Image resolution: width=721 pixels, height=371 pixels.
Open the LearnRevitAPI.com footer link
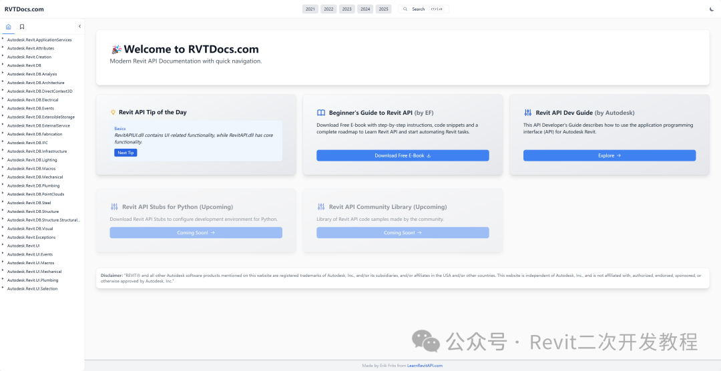(x=425, y=366)
